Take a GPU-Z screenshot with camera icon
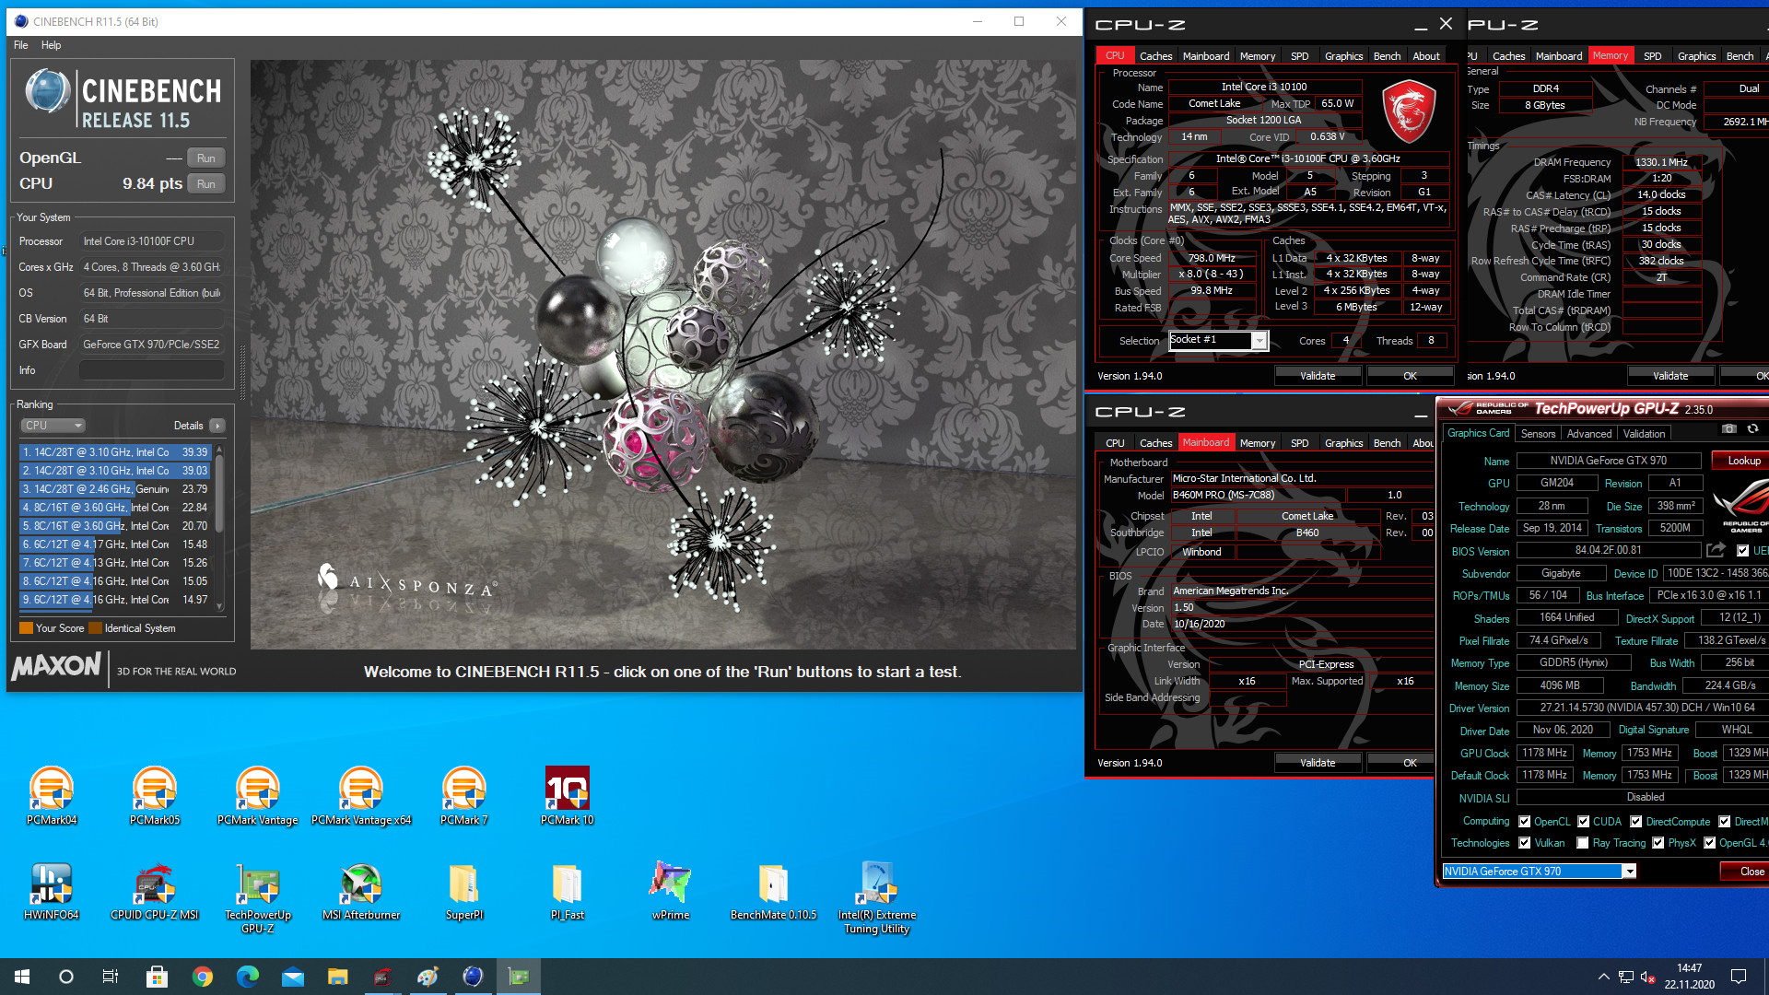This screenshot has width=1769, height=995. (1729, 429)
